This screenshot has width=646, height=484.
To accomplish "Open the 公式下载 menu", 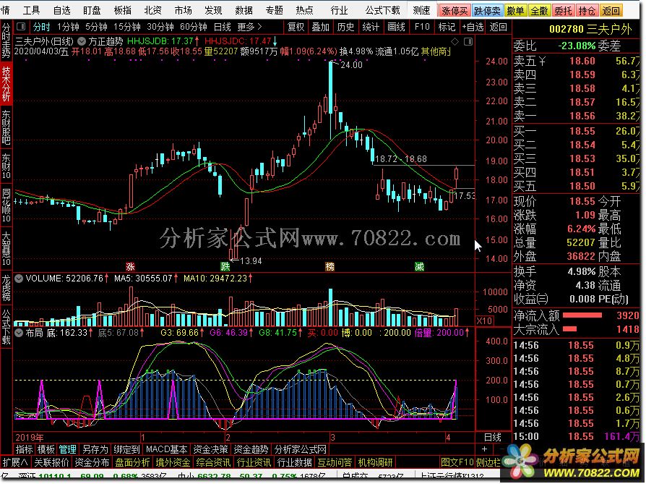I will coord(382,11).
